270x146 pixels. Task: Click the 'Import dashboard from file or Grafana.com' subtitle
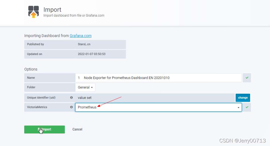(x=74, y=16)
